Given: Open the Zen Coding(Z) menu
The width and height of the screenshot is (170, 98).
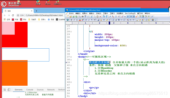Looking at the screenshot, I should (x=130, y=13).
